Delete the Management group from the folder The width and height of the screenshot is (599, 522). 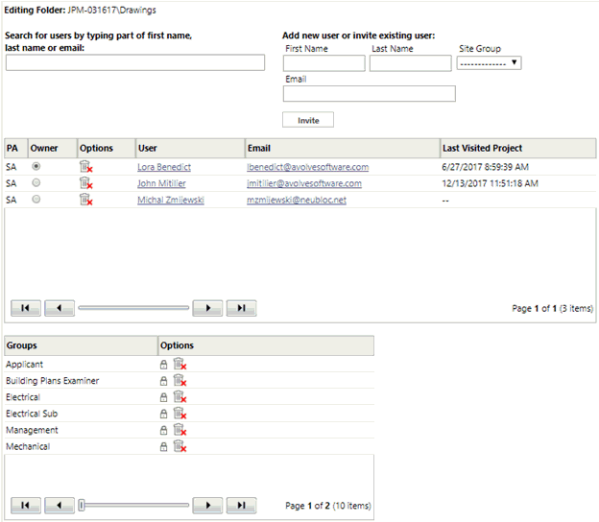[180, 430]
